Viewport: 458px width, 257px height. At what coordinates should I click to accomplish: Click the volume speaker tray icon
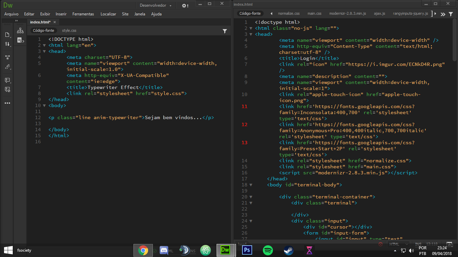(411, 250)
